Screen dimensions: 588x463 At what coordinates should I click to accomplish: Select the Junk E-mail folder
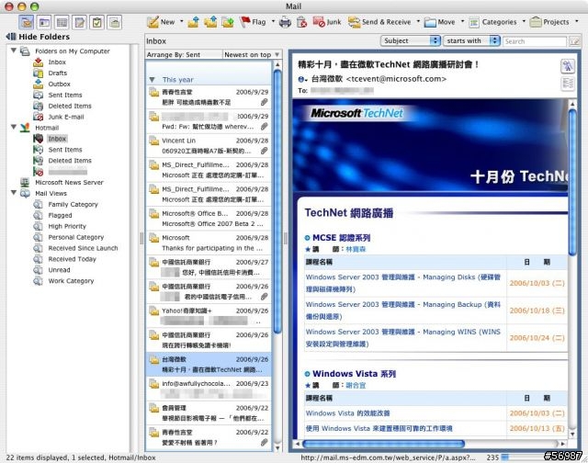tap(65, 117)
